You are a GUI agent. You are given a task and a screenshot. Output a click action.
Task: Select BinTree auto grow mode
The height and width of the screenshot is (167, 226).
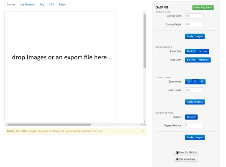click(x=191, y=60)
